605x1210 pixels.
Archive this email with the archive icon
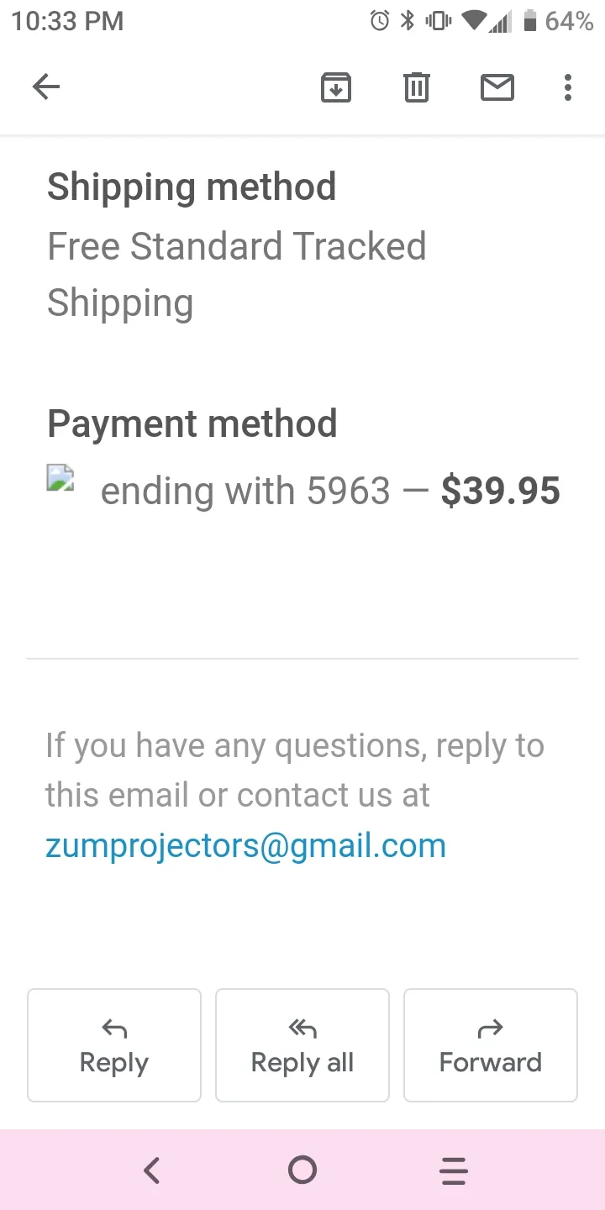336,87
